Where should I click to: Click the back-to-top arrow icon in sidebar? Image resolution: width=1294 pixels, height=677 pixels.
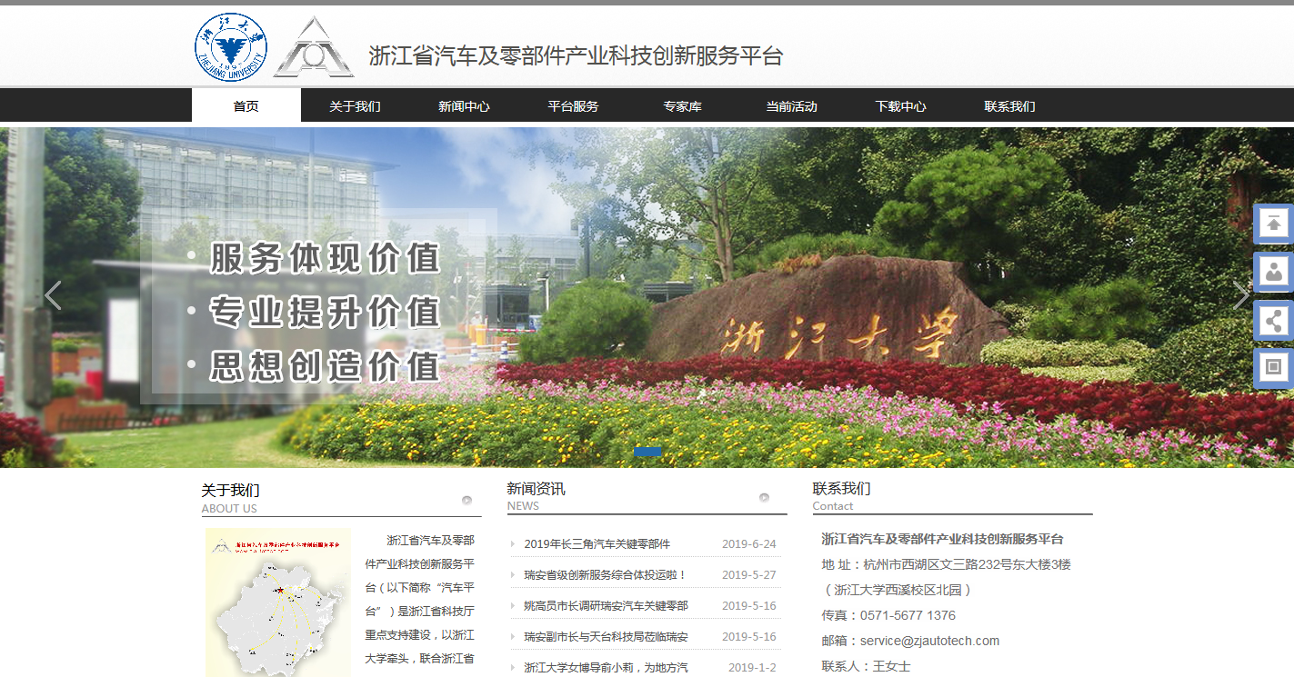point(1273,224)
